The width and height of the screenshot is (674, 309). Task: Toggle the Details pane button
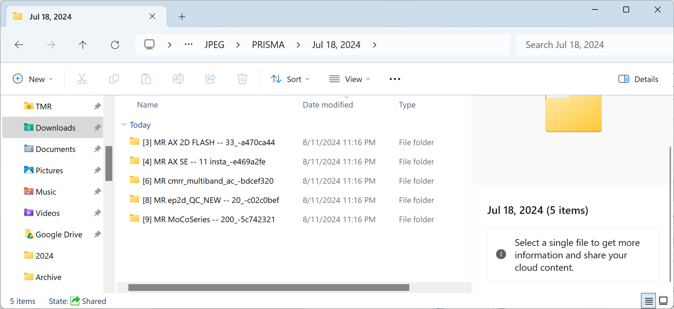coord(638,79)
